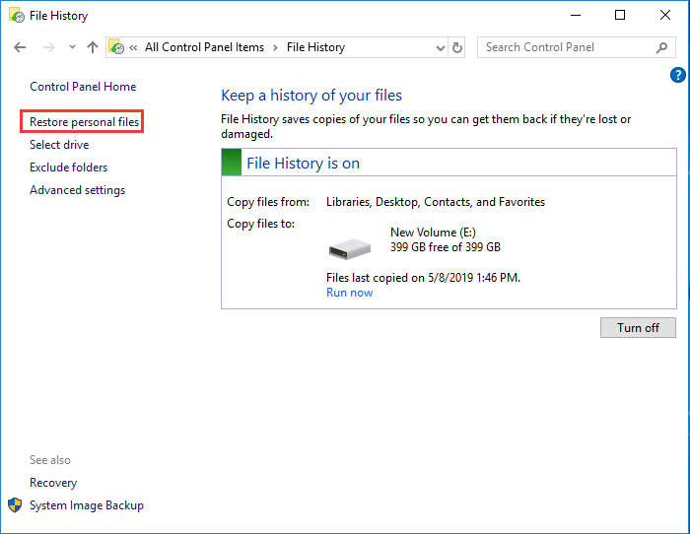Screen dimensions: 690x534
Task: Click 'Files last copied on 5/8/2019 1:46 PM.' text
Action: tap(423, 278)
